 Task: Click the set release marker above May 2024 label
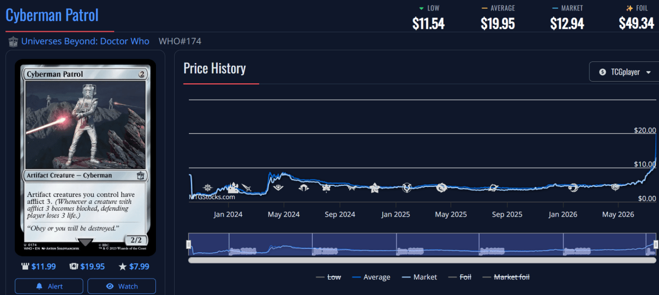tap(279, 187)
